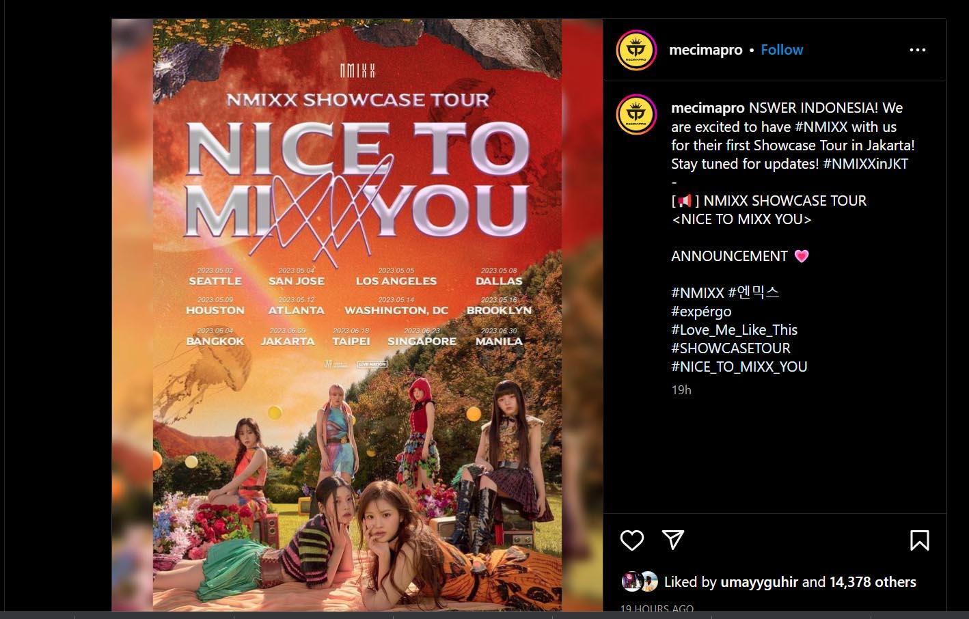Share post via paper plane icon
The width and height of the screenshot is (969, 619).
coord(673,540)
